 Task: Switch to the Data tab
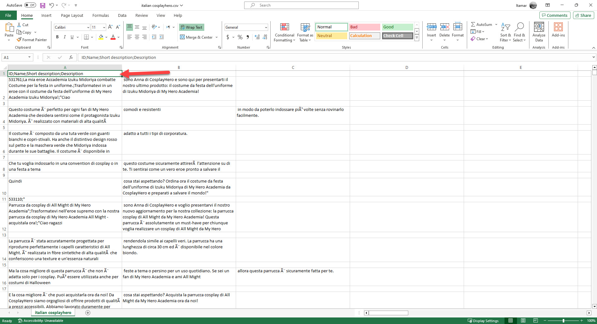[x=122, y=15]
